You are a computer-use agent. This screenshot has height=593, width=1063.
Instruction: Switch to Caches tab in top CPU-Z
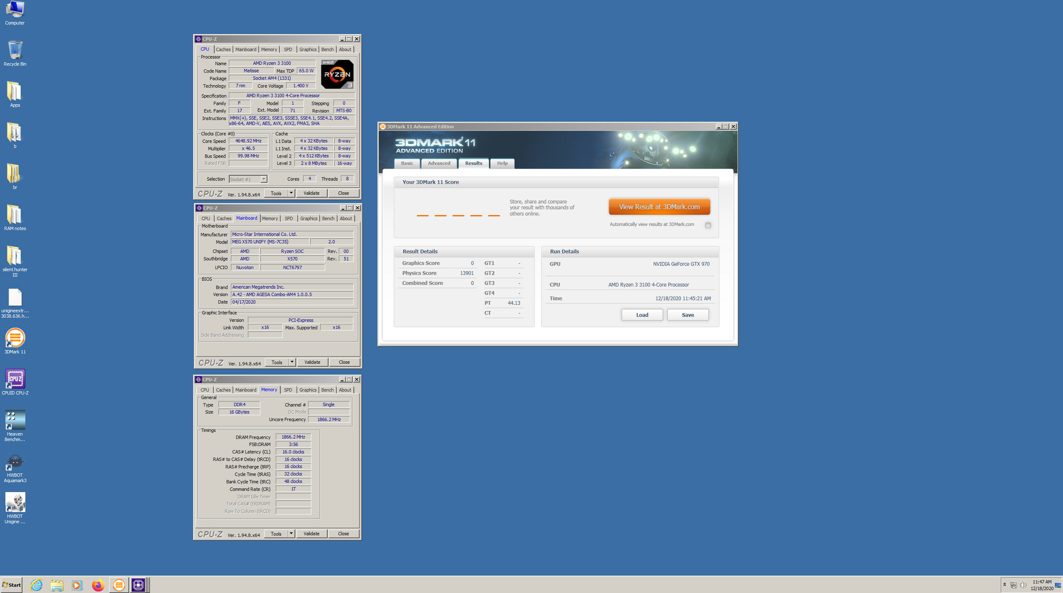[x=223, y=49]
